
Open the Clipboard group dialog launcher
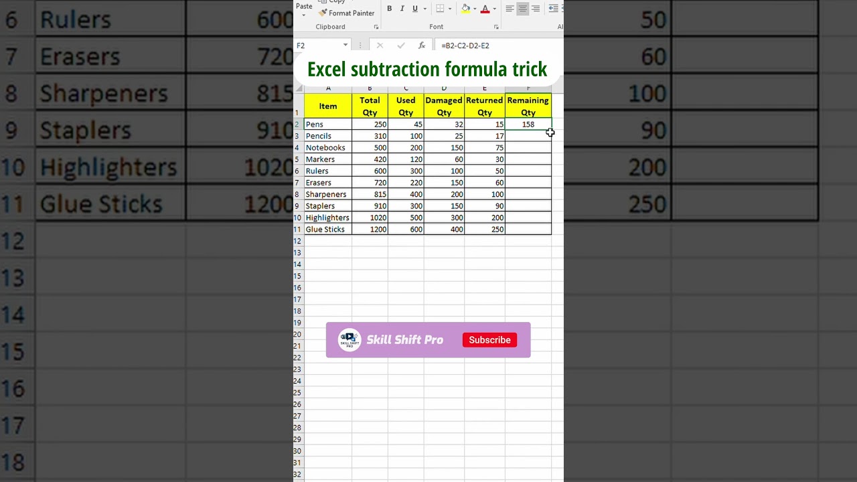(x=376, y=27)
